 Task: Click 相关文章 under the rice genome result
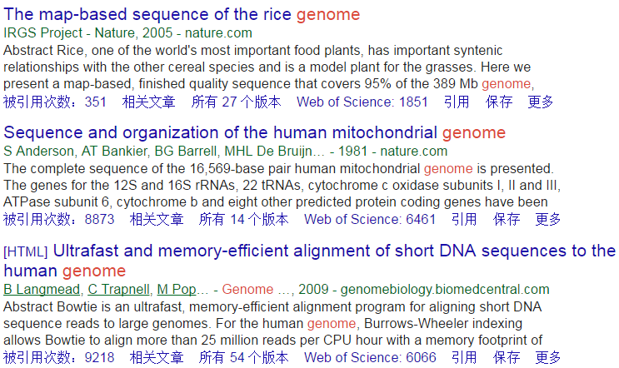(x=149, y=102)
